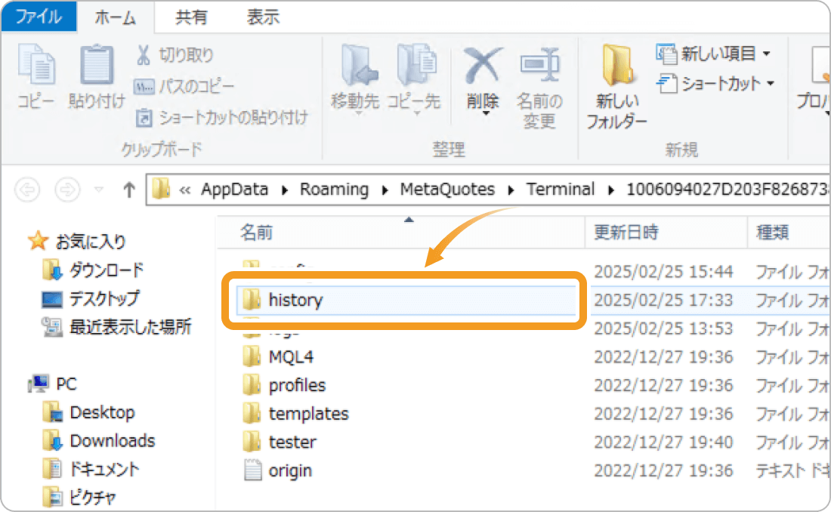
Task: Select PC in the navigation pane
Action: coord(53,384)
